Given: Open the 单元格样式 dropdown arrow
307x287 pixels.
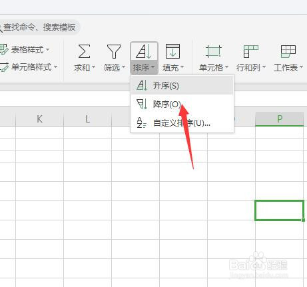Looking at the screenshot, I should click(55, 67).
